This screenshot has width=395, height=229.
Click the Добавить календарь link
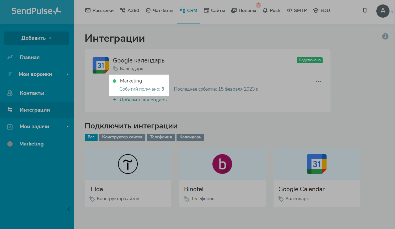[x=143, y=100]
